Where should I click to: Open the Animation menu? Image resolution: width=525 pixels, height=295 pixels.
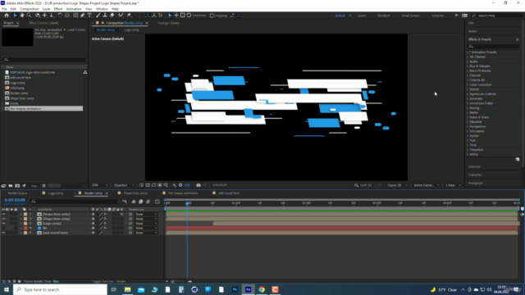click(74, 9)
